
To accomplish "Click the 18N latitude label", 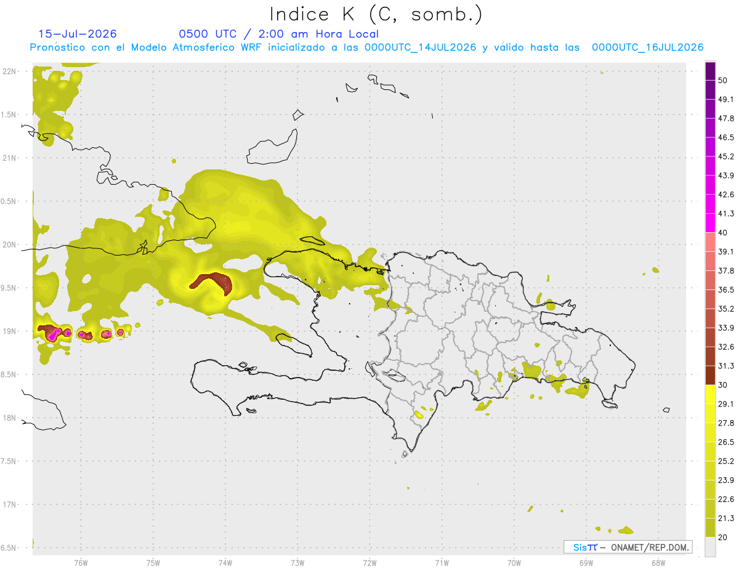I will click(10, 418).
